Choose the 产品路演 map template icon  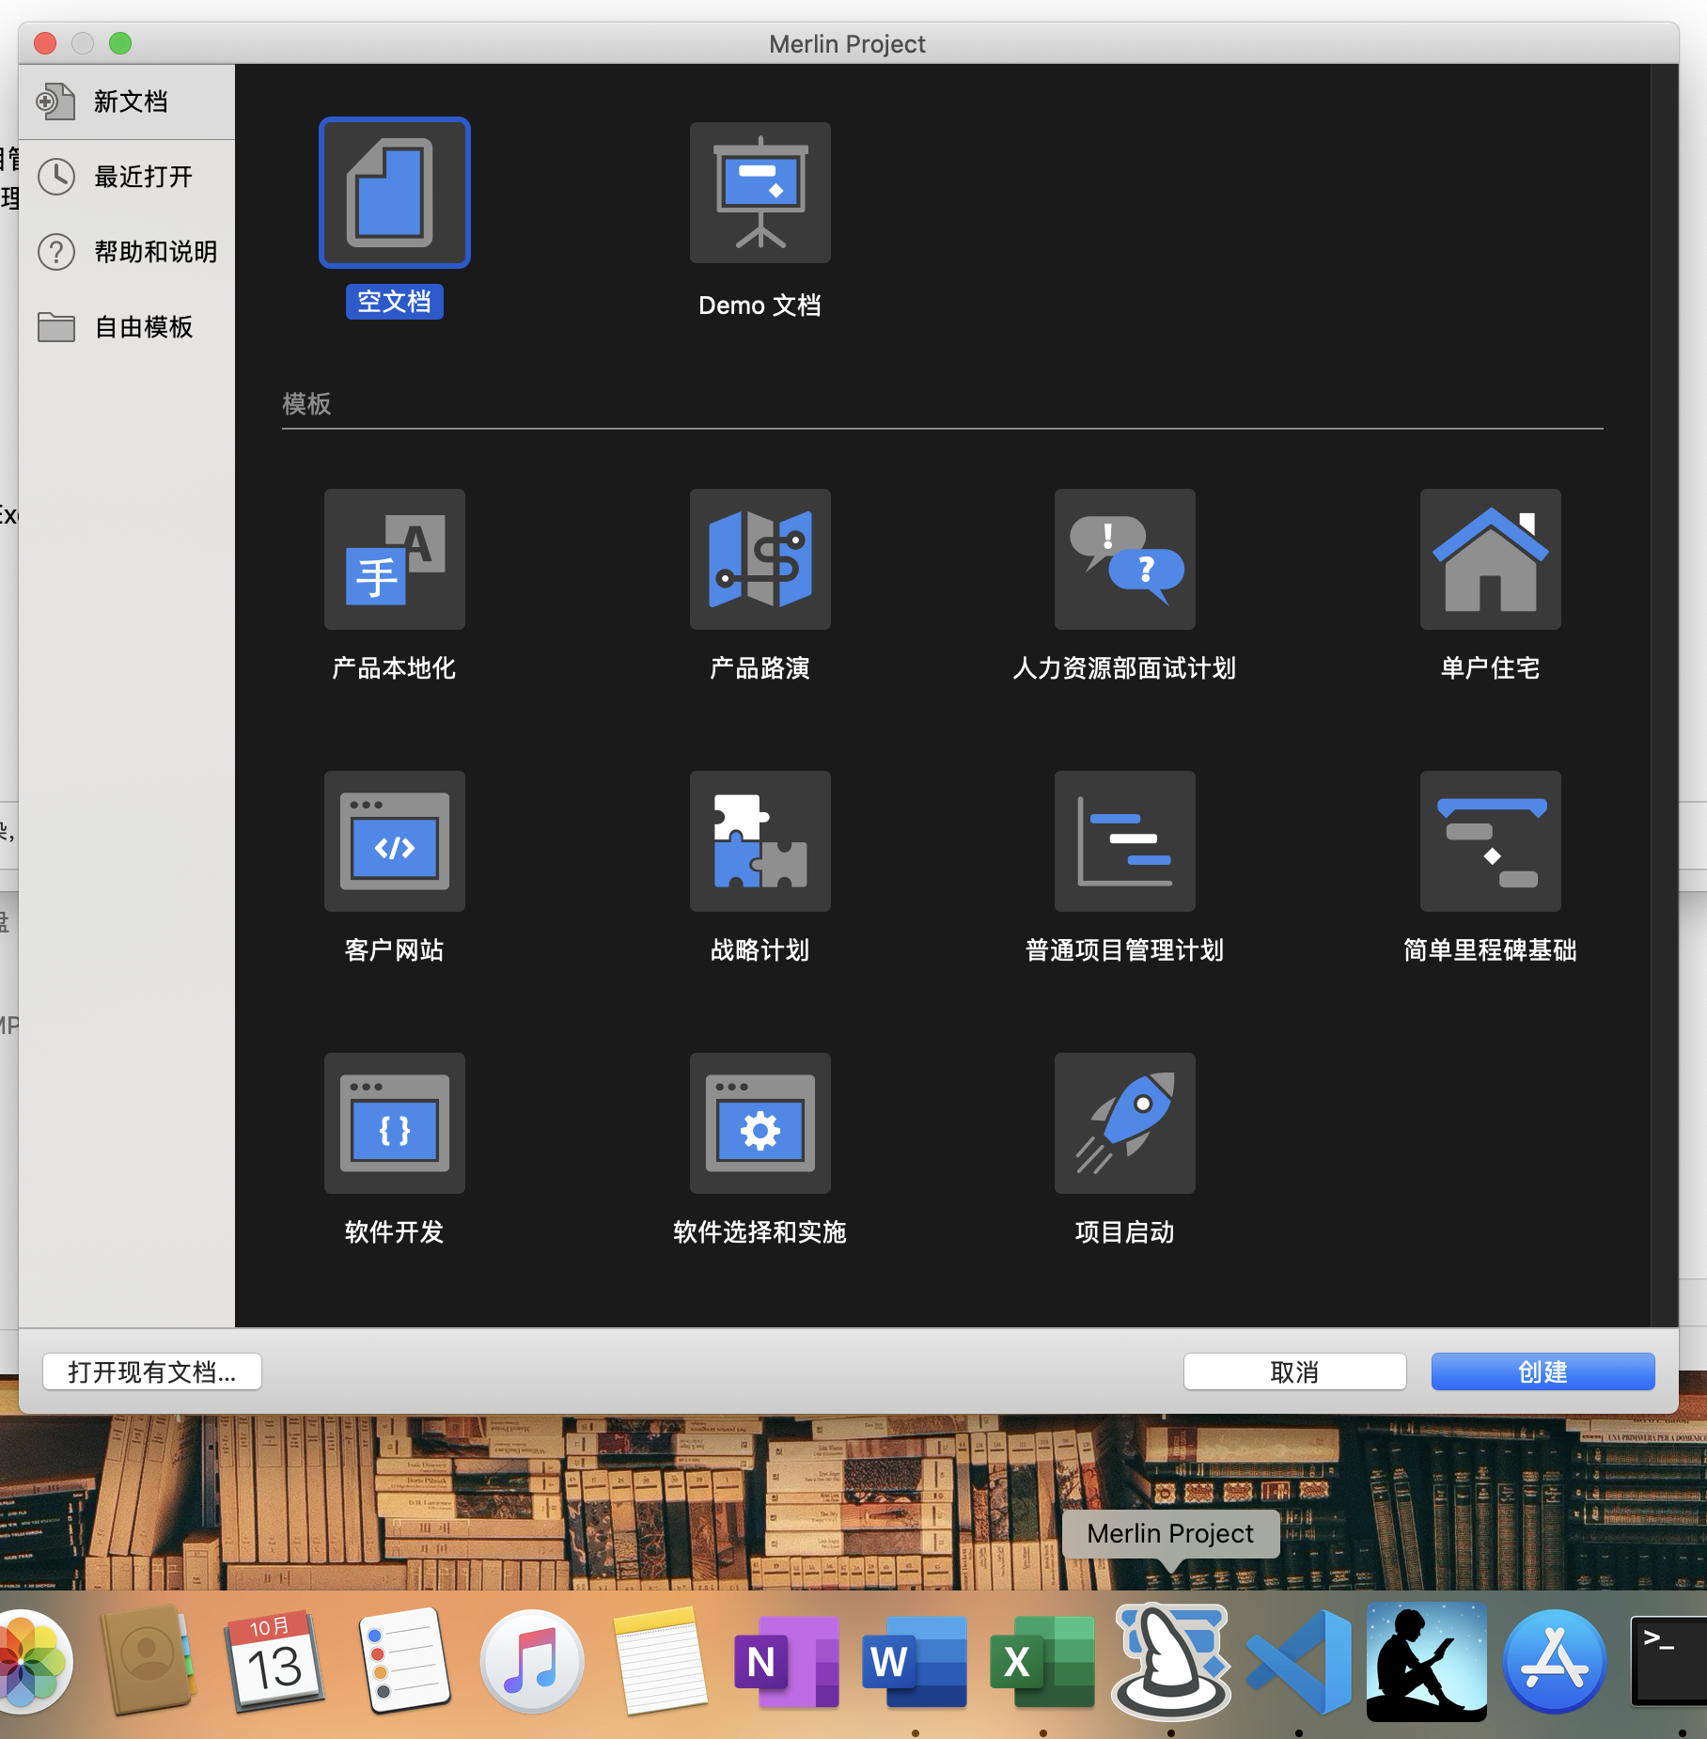[760, 559]
